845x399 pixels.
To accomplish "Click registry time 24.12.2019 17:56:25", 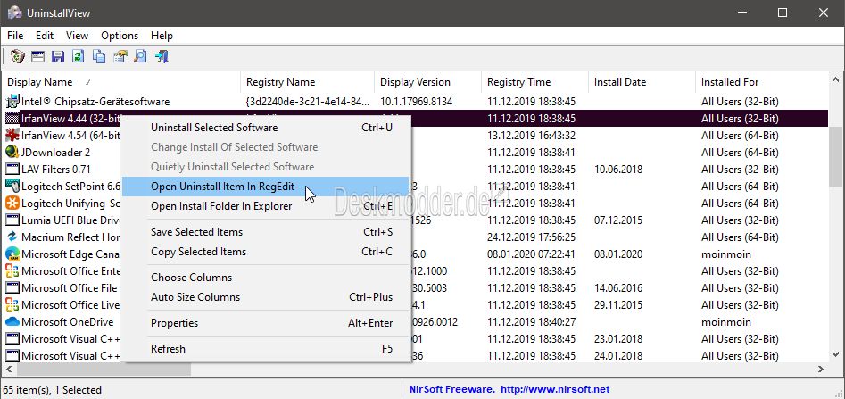I will 531,237.
